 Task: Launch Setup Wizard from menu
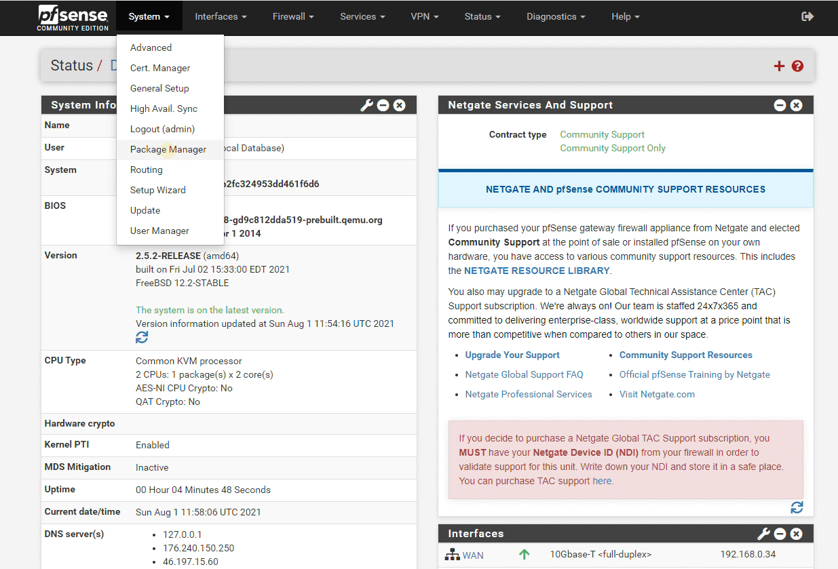click(170, 190)
